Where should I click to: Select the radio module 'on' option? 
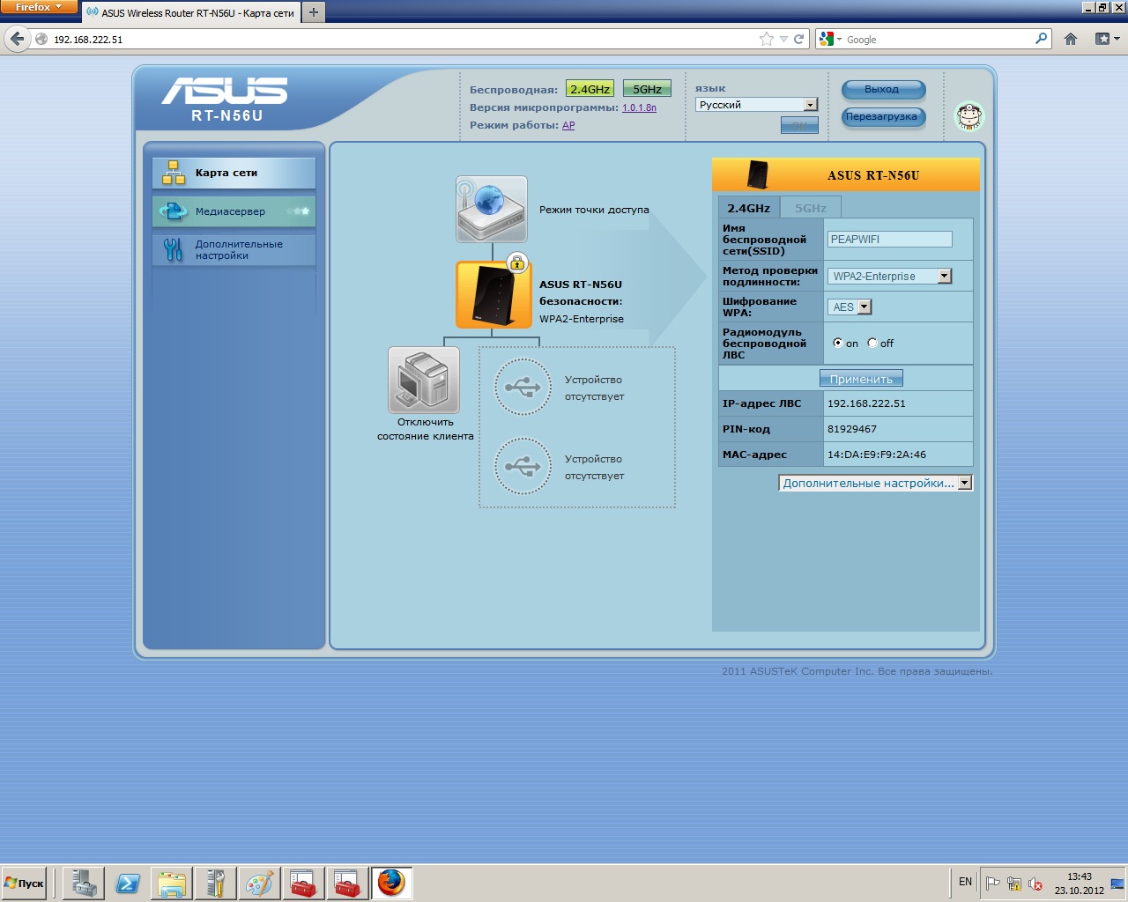click(838, 343)
